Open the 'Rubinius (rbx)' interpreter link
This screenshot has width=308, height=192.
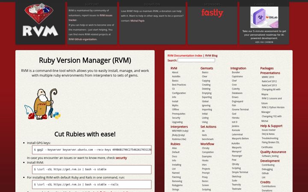click(x=179, y=139)
